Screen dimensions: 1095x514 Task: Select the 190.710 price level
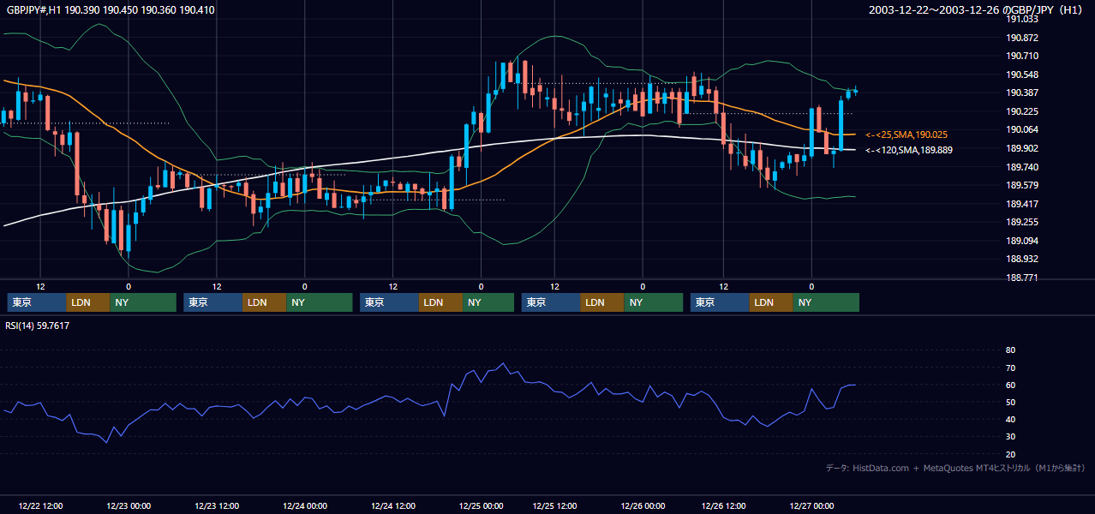(x=1022, y=56)
